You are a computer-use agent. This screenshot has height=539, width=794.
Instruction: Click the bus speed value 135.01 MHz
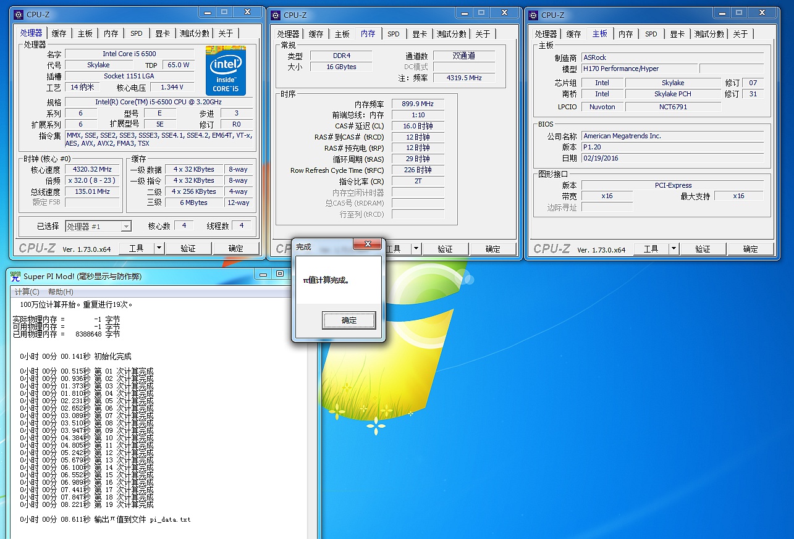[x=93, y=192]
